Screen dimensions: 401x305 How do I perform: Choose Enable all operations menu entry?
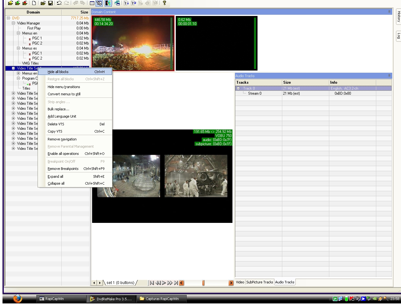point(75,154)
